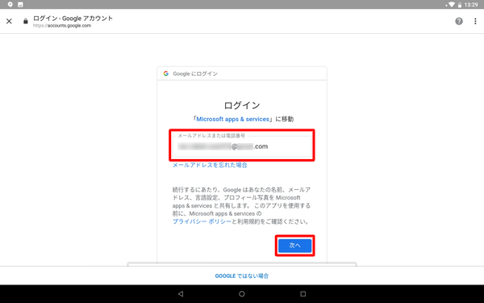The width and height of the screenshot is (484, 303).
Task: Click the ログイン heading text
Action: [242, 105]
